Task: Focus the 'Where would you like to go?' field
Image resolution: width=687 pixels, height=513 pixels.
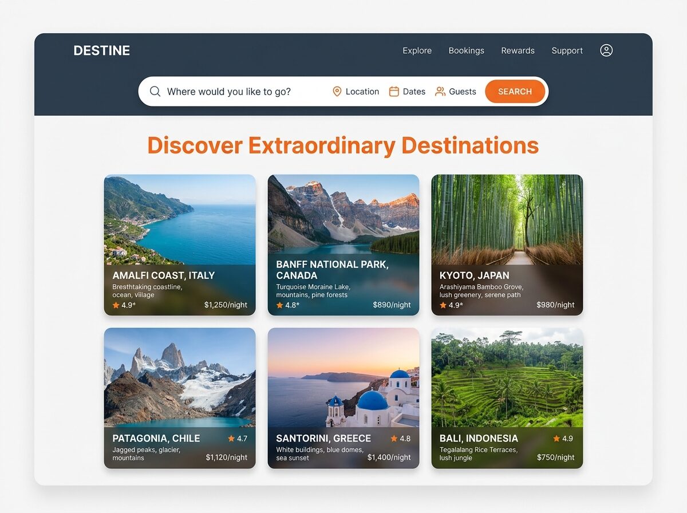Action: click(229, 92)
